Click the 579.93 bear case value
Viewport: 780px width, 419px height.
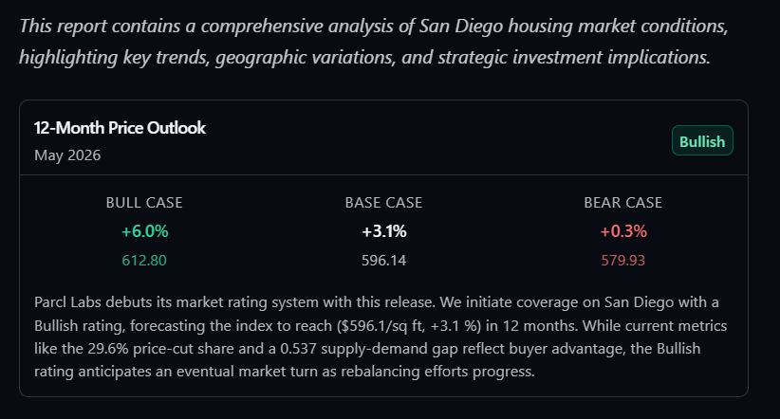click(622, 260)
